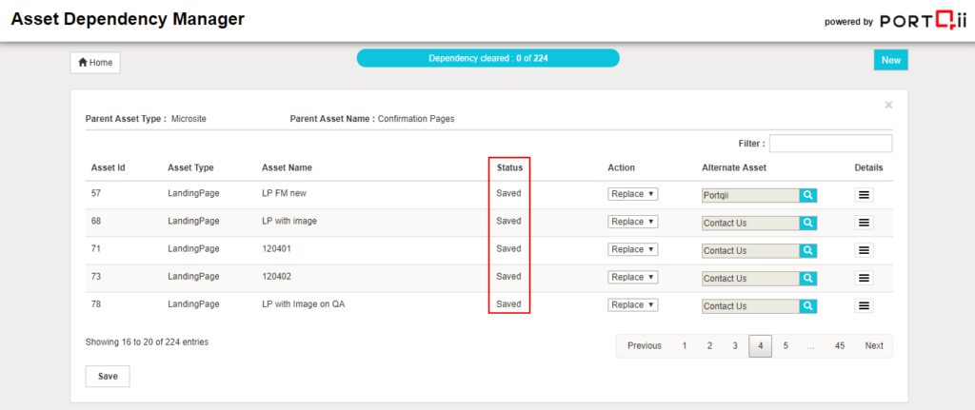
Task: Open details icon for asset 120402
Action: pos(864,279)
